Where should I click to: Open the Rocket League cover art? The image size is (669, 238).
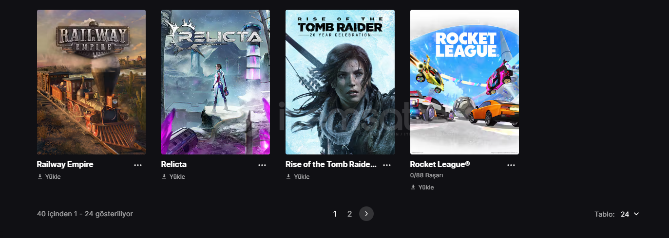click(464, 82)
